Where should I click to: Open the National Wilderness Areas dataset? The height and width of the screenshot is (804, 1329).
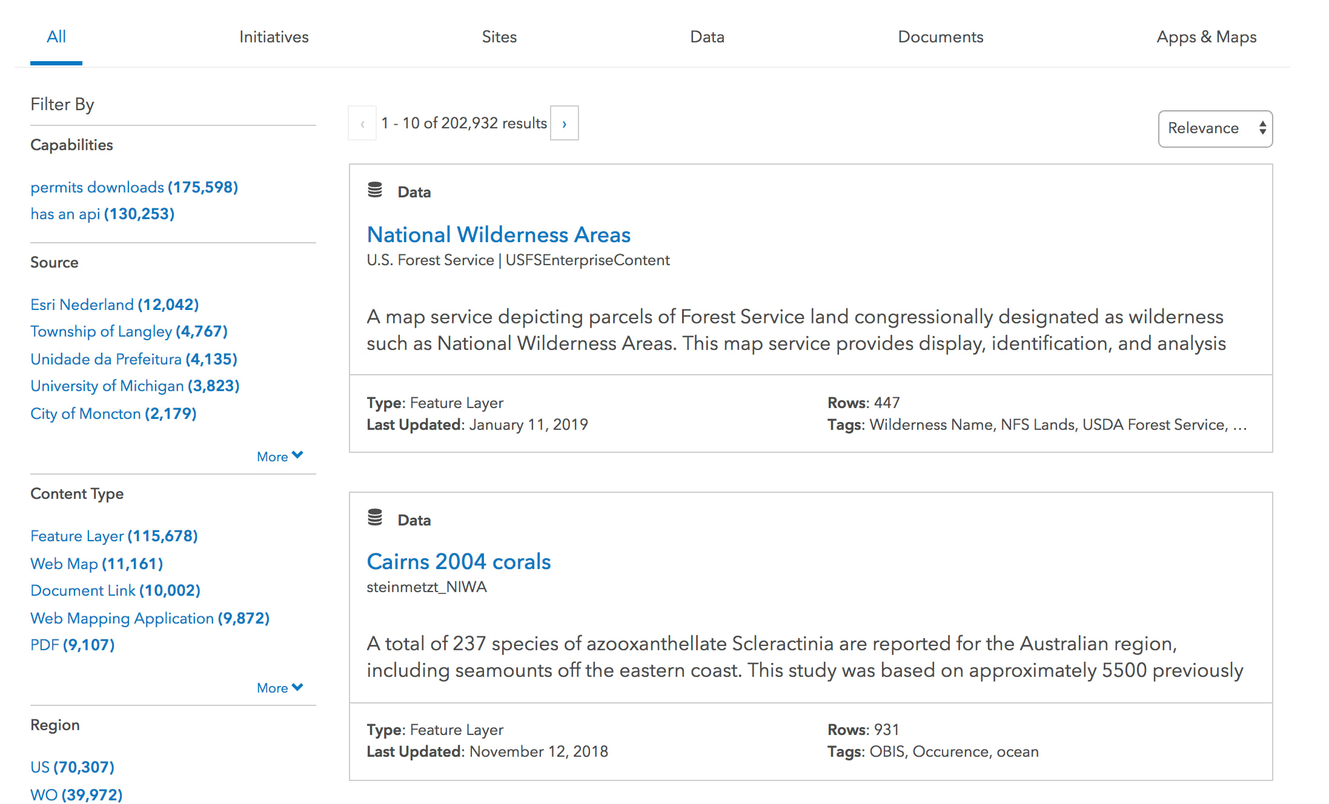[x=498, y=234]
